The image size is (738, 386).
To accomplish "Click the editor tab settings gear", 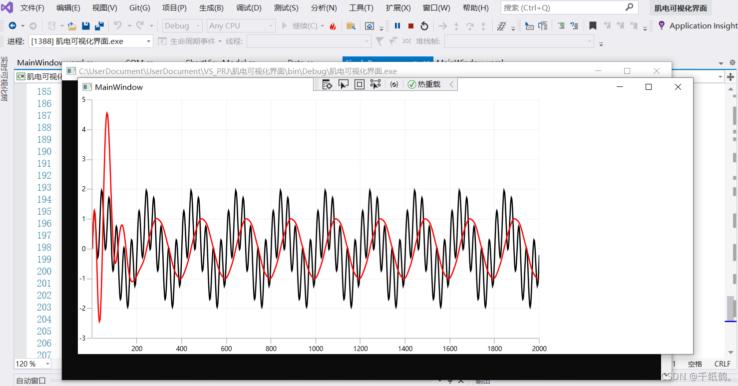I will (733, 62).
